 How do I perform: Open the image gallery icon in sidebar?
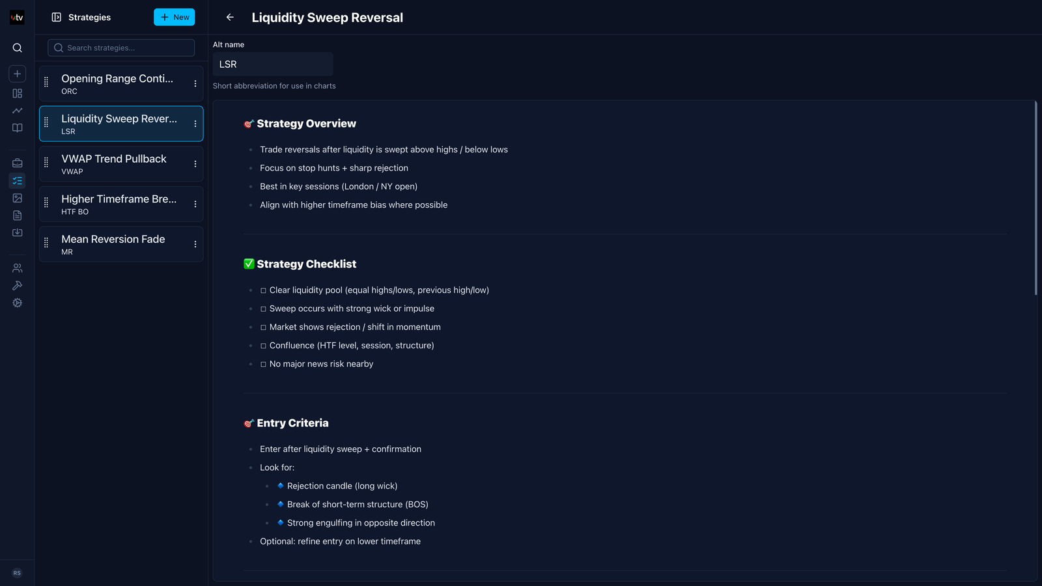pos(18,198)
